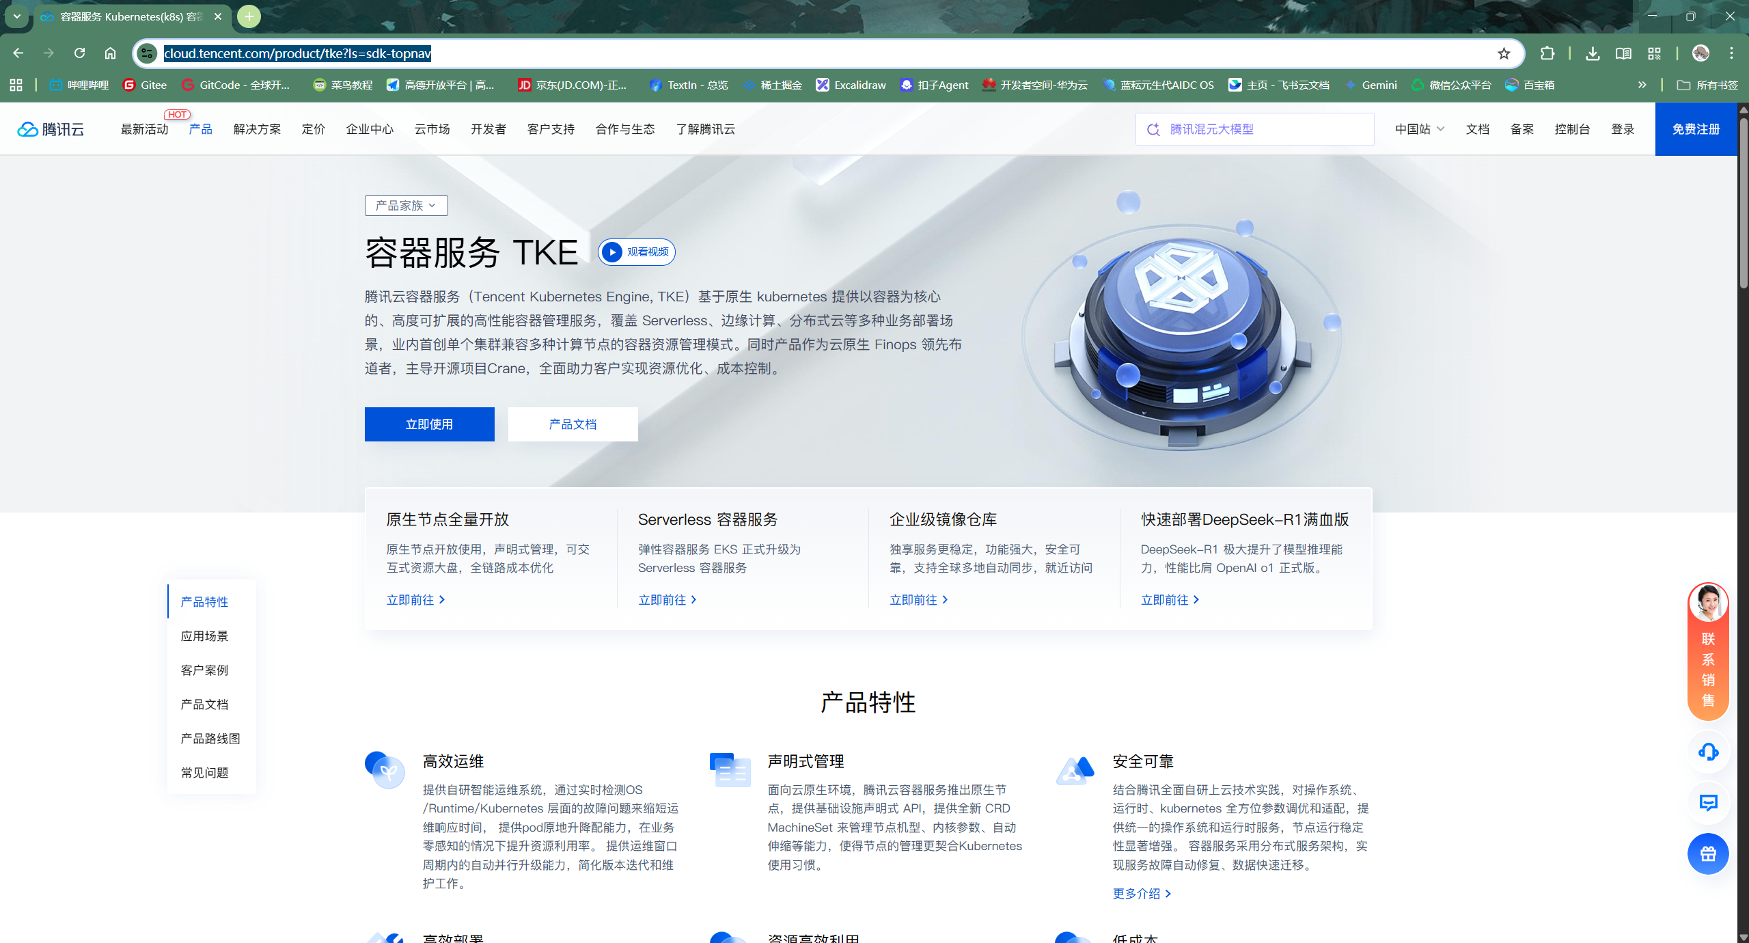The height and width of the screenshot is (943, 1749).
Task: Open the feedback message icon
Action: tap(1708, 803)
